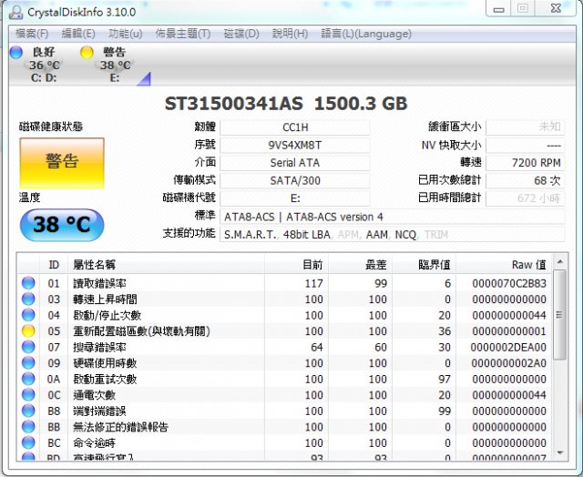The height and width of the screenshot is (477, 583).
Task: Sort by the ID column header
Action: pyautogui.click(x=54, y=265)
